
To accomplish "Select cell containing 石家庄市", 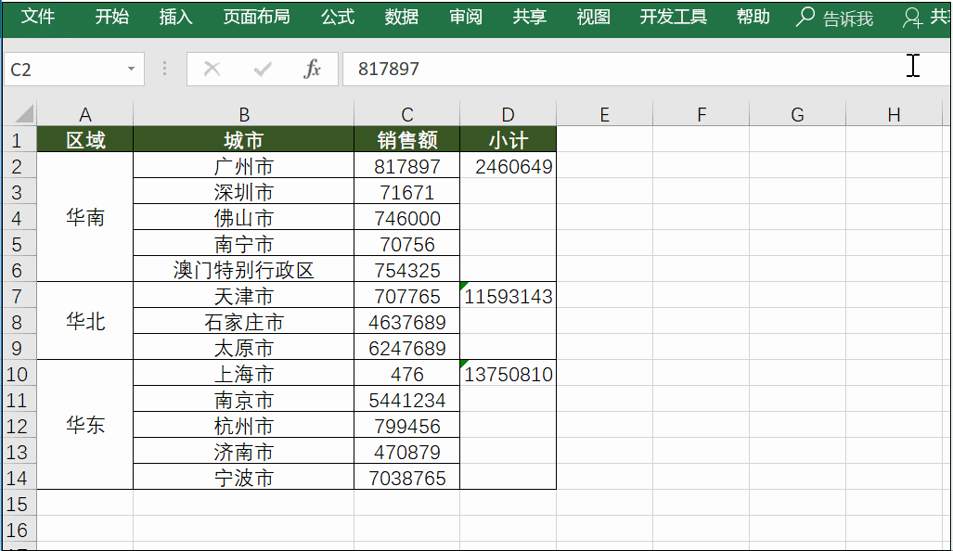I will coord(243,322).
